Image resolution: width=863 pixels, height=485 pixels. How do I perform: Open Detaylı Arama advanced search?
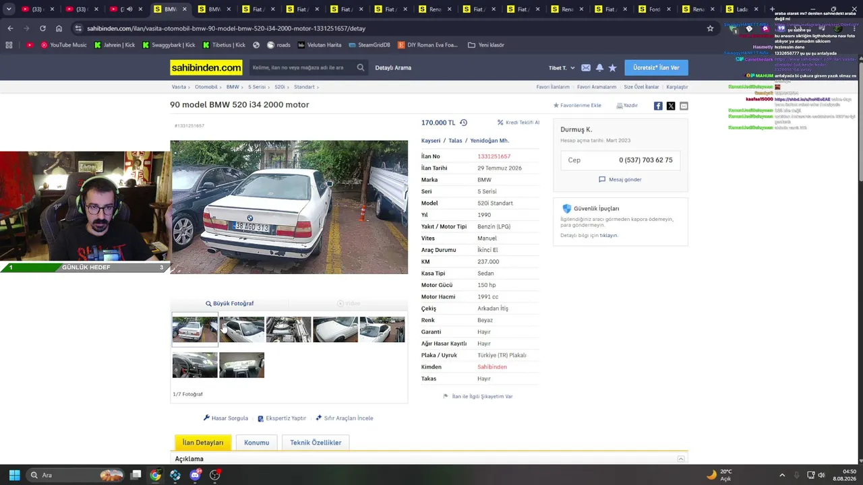393,68
